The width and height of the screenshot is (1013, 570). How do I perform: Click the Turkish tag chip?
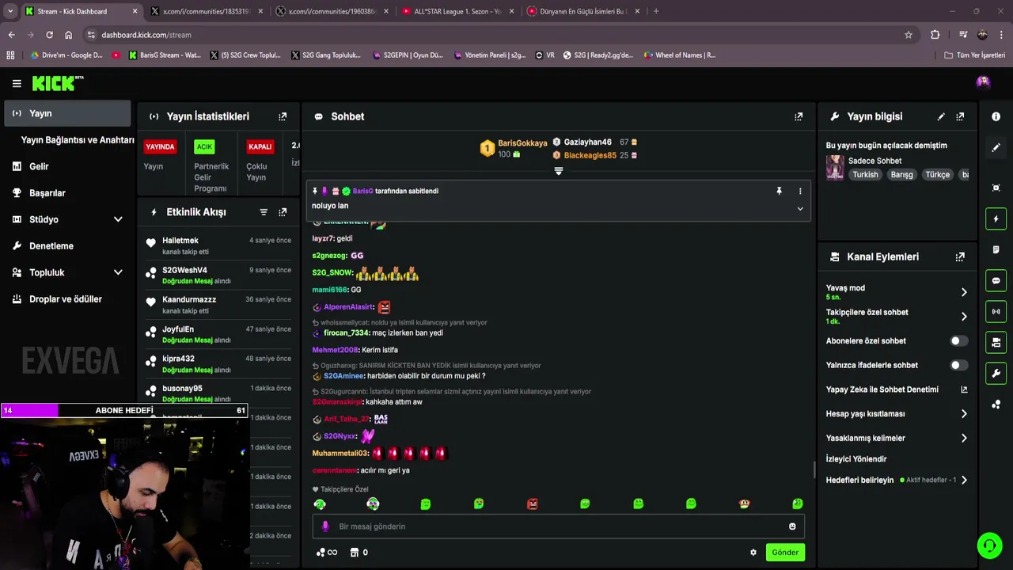pos(865,175)
